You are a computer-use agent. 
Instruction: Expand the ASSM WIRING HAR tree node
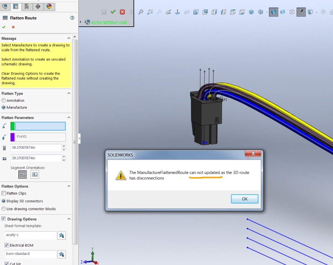pos(80,22)
